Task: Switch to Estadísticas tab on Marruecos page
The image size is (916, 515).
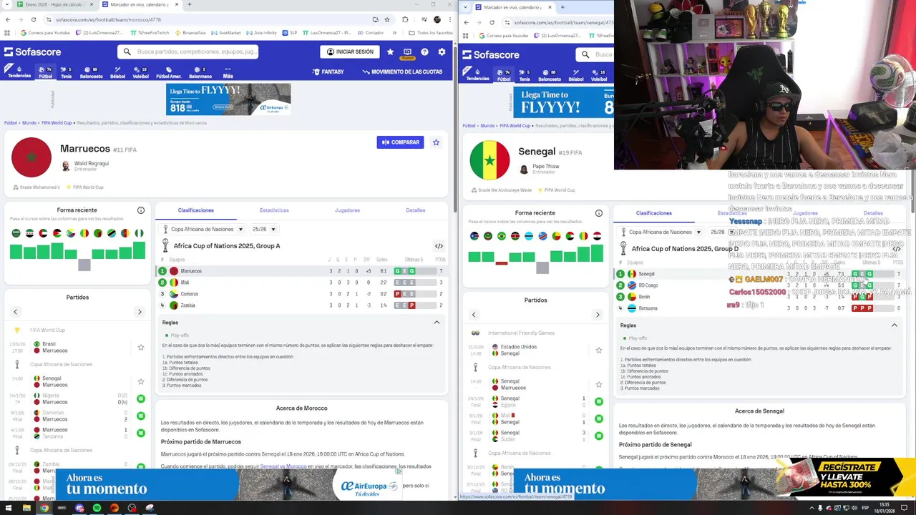Action: click(x=274, y=210)
